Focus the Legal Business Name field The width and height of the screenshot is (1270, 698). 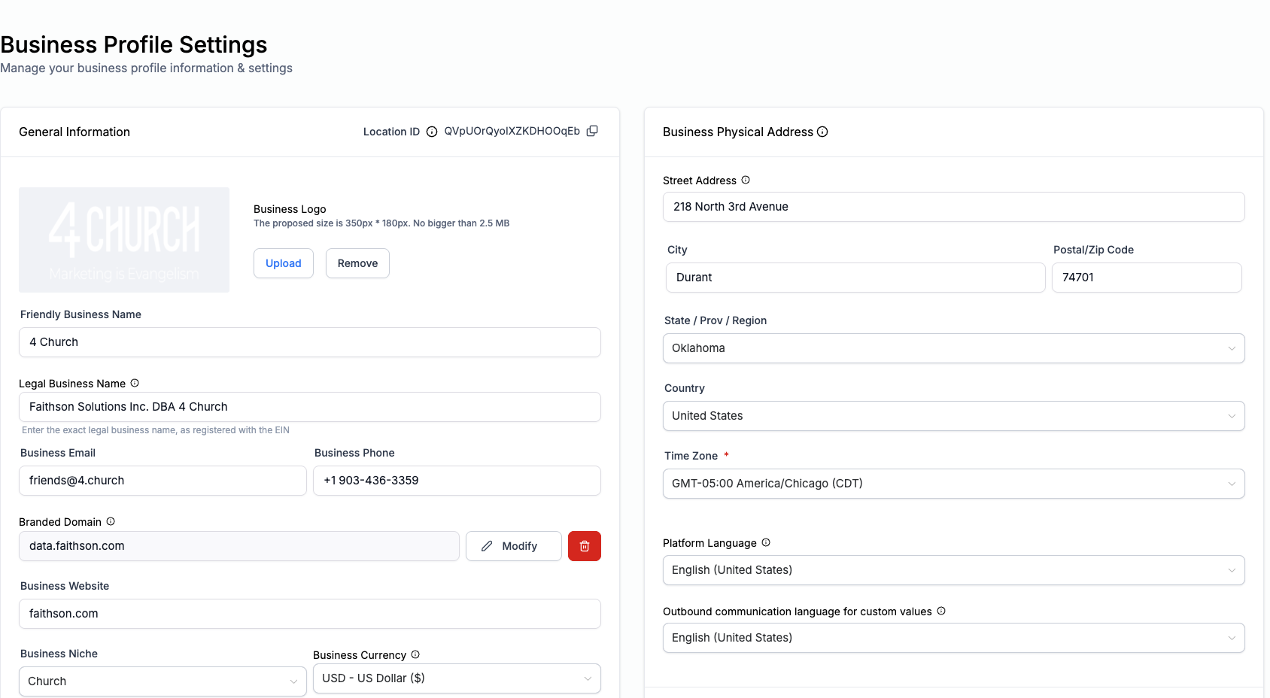coord(310,407)
